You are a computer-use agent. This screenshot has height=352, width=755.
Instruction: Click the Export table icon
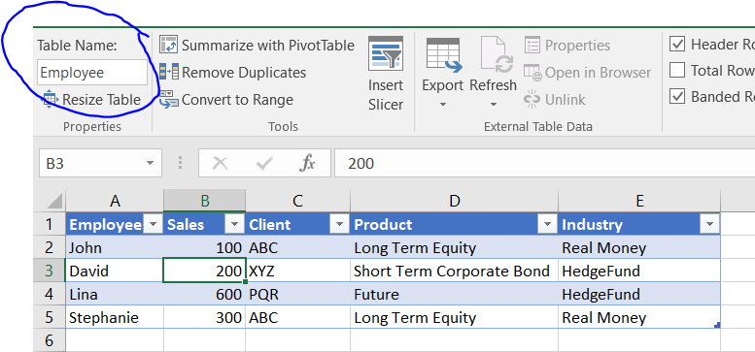442,54
